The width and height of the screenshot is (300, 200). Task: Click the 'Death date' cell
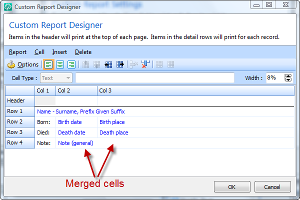coord(76,132)
